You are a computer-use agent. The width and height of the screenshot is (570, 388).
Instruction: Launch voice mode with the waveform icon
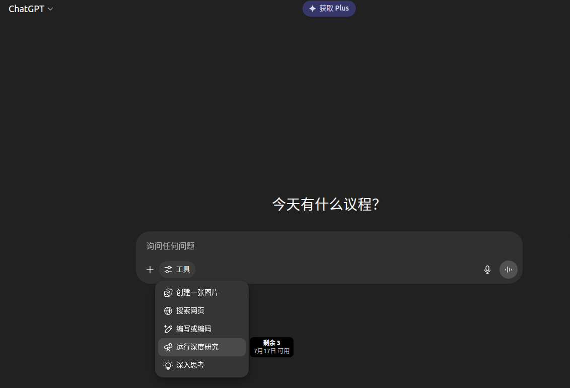(509, 270)
